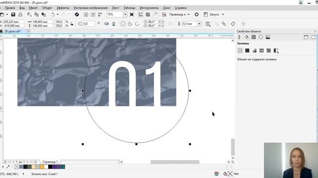Open the Transparency tab in Object Properties
The image size is (318, 178).
click(x=254, y=37)
